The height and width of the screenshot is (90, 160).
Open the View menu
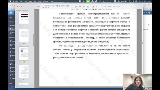(30, 1)
